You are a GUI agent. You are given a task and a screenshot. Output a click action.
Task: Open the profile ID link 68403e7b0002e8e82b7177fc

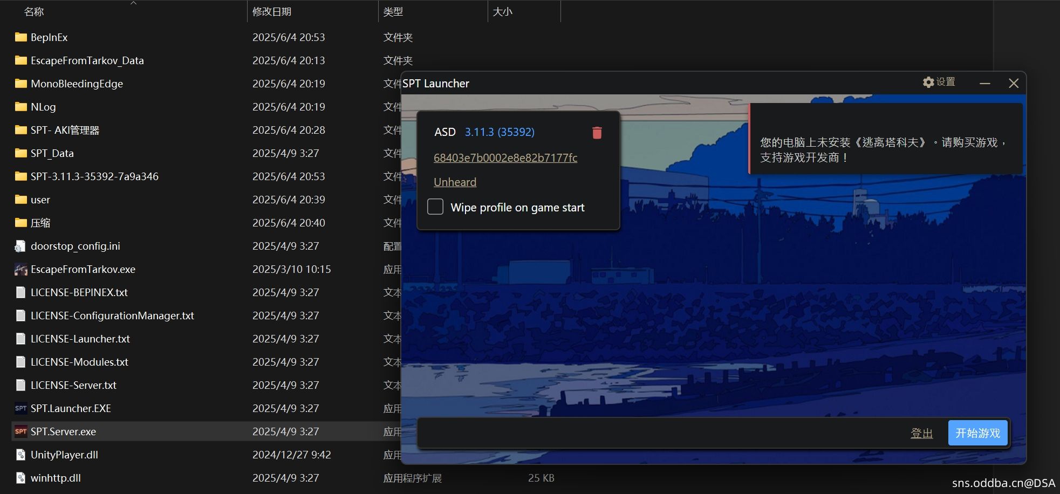tap(505, 157)
